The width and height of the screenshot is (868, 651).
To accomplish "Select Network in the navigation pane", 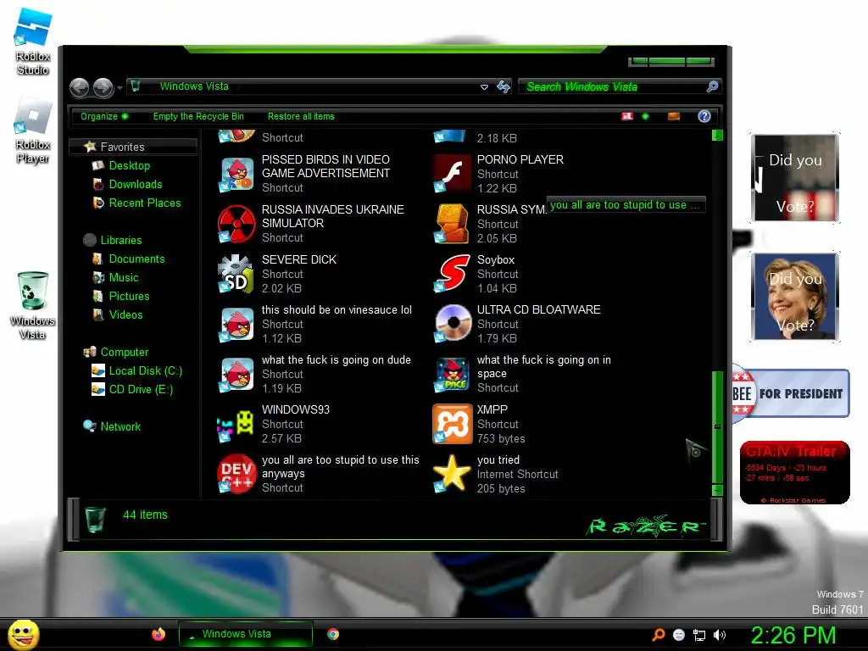I will (x=120, y=427).
